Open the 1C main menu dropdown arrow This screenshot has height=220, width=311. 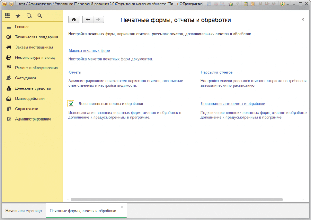(x=12, y=4)
